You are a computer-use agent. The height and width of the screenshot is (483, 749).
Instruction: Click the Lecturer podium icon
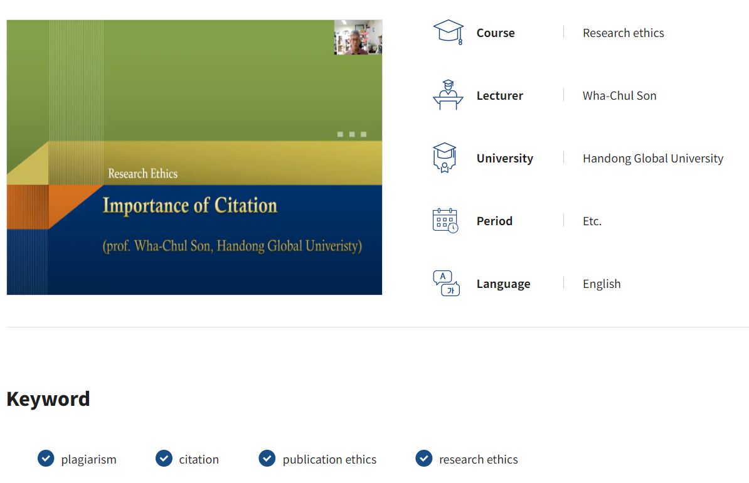[448, 95]
